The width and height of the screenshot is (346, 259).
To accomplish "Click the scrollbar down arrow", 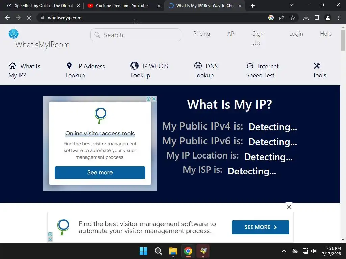I will 343,240.
